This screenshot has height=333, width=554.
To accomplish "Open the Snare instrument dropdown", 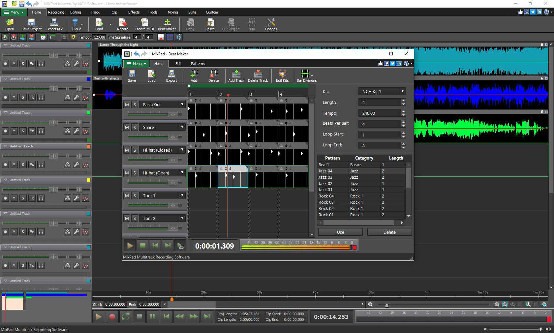I will pos(182,127).
